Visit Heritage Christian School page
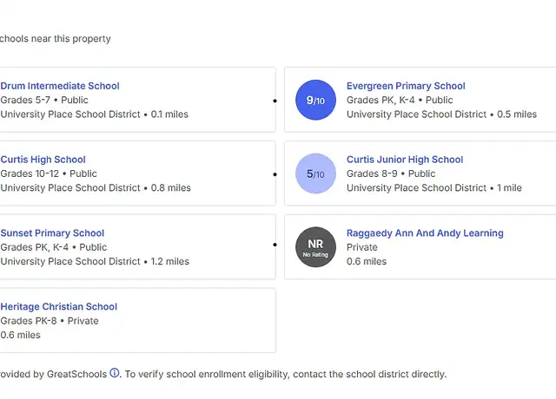The width and height of the screenshot is (556, 399). point(58,306)
